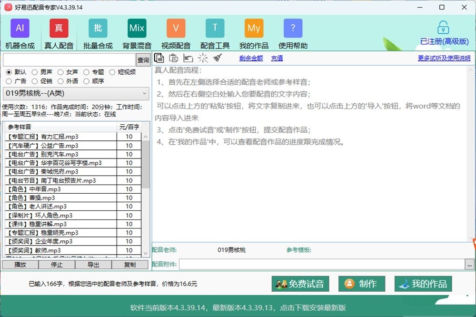Open the 使用帮助 help tab
476x317 pixels.
[x=293, y=34]
